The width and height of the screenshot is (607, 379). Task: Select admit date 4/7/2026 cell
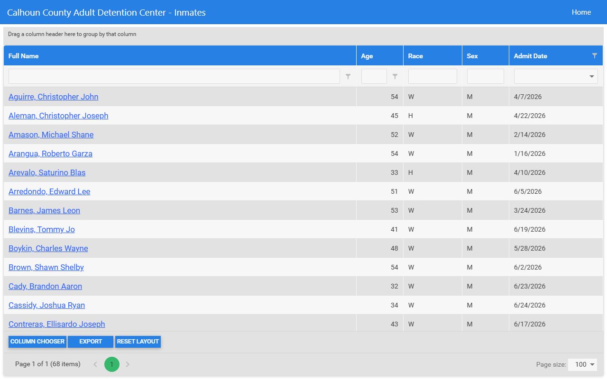tap(556, 97)
